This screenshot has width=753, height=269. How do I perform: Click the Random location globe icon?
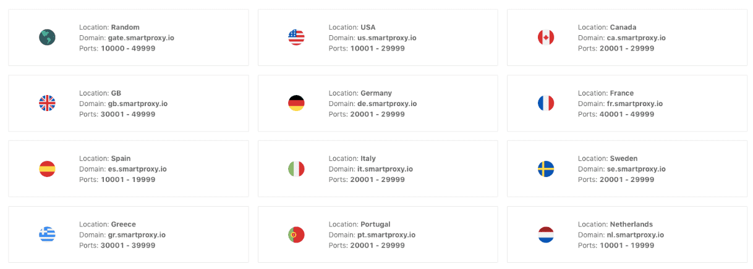pos(48,38)
